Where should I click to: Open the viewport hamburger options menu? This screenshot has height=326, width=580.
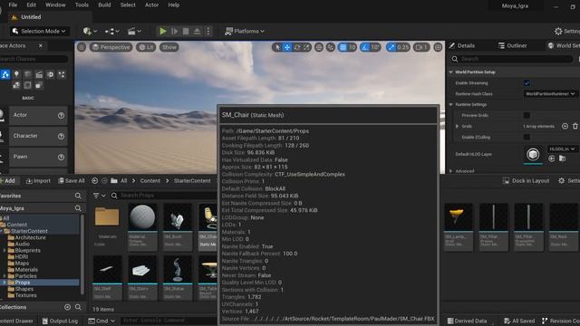[82, 47]
